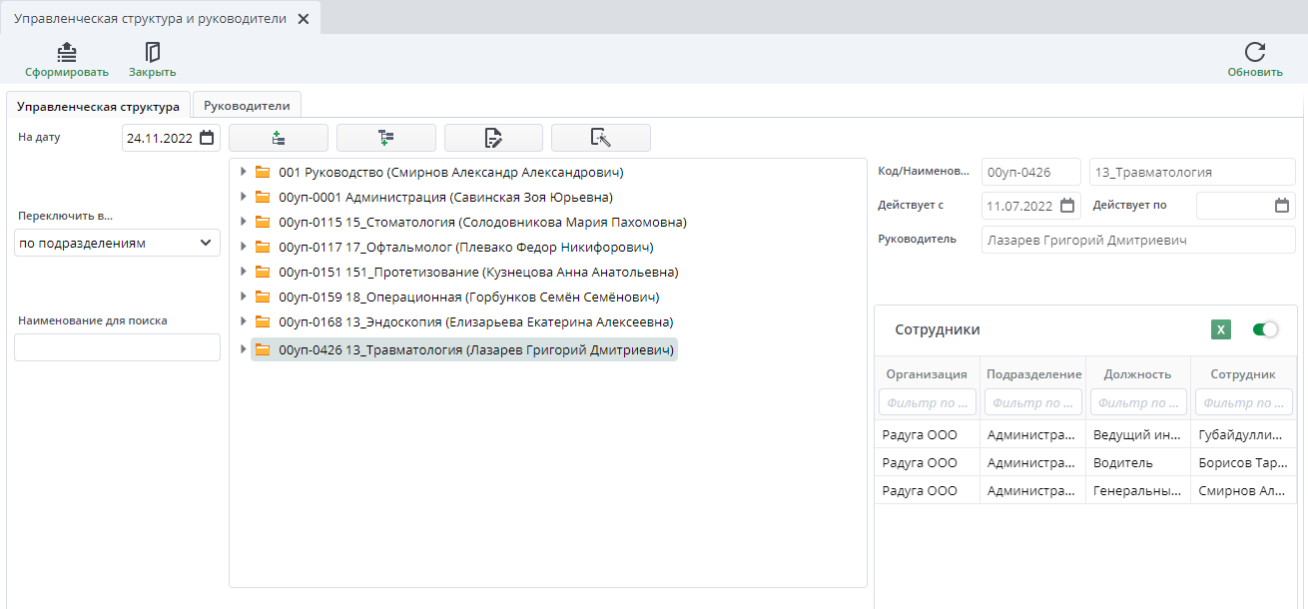Click the add-child tree node button
1308x609 pixels.
coord(386,138)
